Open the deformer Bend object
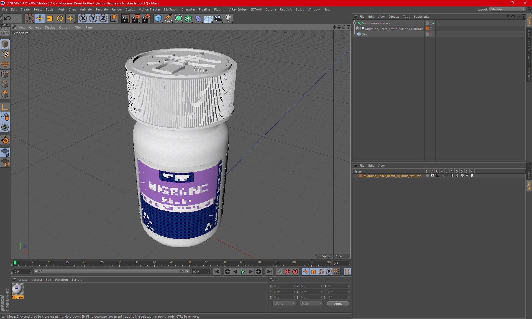Image resolution: width=532 pixels, height=319 pixels. 198,19
